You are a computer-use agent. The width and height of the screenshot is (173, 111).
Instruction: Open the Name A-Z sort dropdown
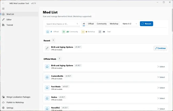[130, 24]
